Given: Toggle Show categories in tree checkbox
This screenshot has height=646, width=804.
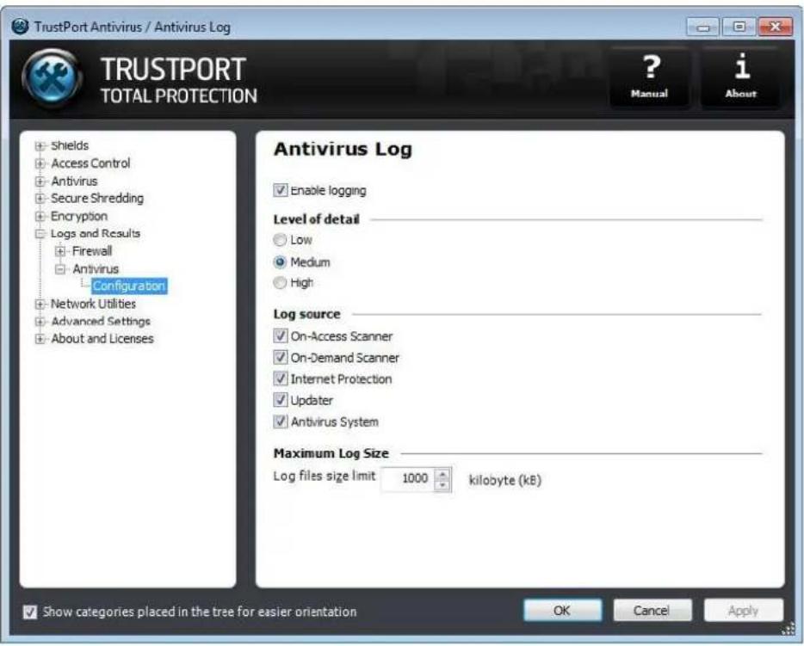Looking at the screenshot, I should (x=30, y=612).
